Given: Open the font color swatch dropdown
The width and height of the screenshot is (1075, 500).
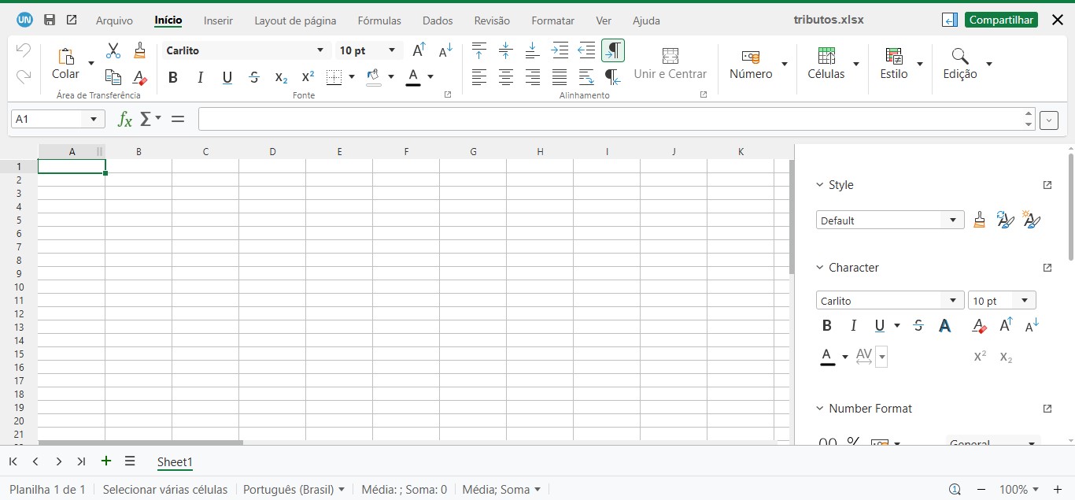Looking at the screenshot, I should point(430,77).
